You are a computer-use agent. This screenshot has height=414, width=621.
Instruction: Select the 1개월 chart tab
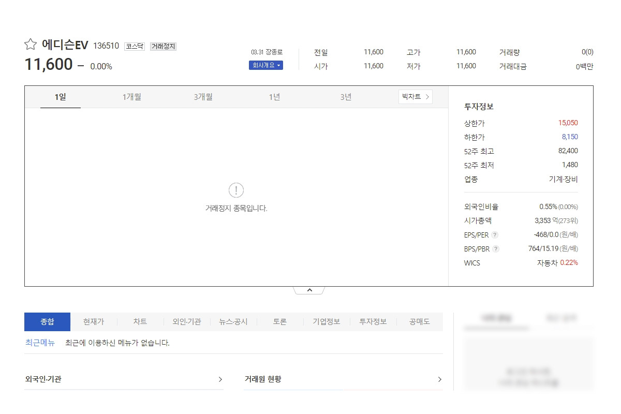click(132, 97)
